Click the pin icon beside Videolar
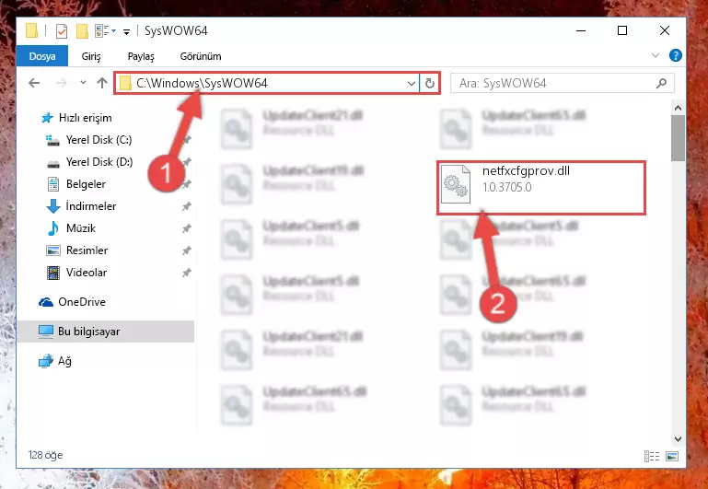The image size is (708, 489). (x=187, y=273)
